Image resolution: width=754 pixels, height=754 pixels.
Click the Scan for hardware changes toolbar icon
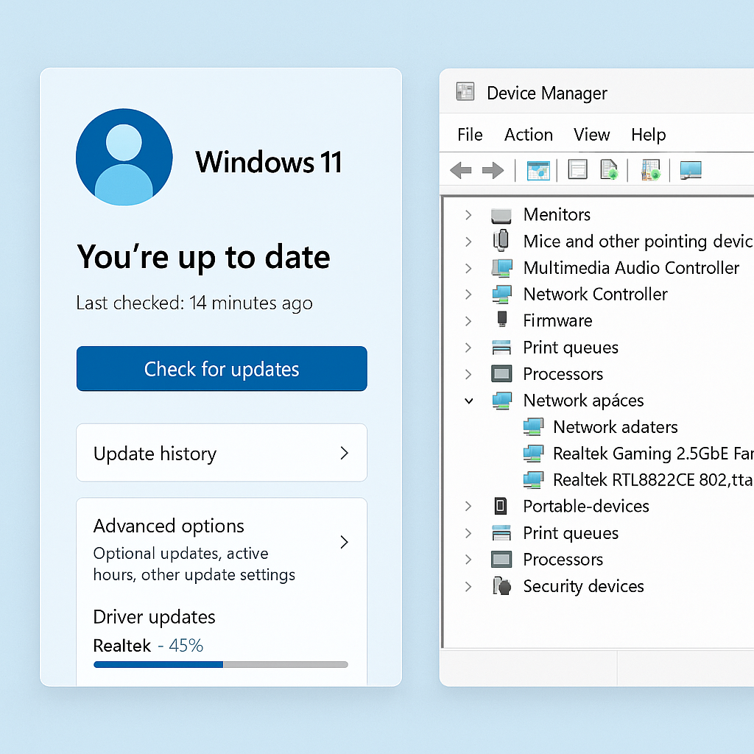click(x=650, y=169)
